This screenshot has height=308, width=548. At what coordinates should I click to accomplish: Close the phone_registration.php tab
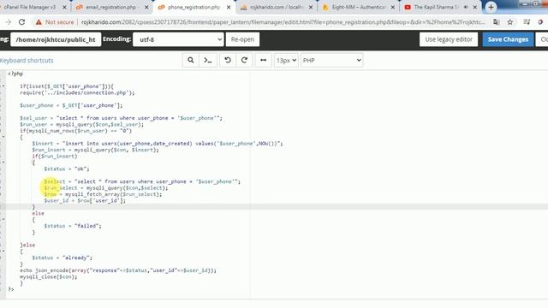pyautogui.click(x=229, y=7)
